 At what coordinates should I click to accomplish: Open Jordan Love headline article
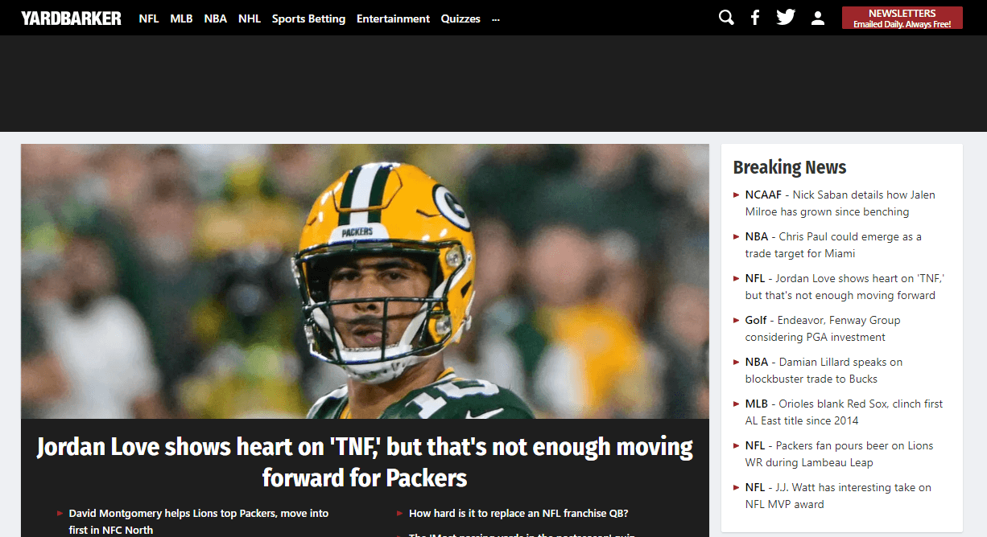(365, 462)
